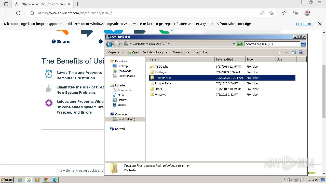Select the ProgramData folder icon
Screen dimensions: 326x183
[152, 83]
